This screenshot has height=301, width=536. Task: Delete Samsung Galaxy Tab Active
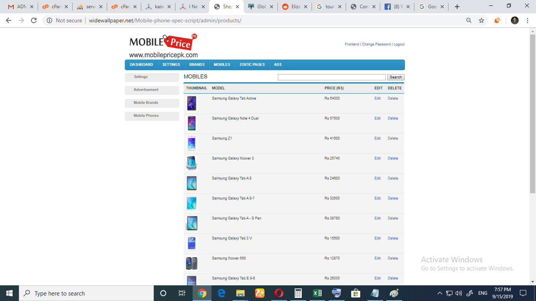point(393,98)
